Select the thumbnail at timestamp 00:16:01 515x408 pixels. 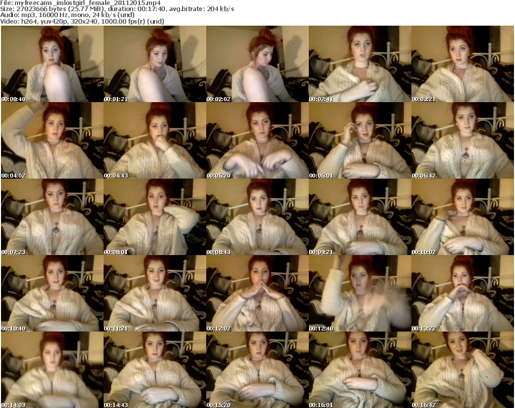(x=360, y=370)
